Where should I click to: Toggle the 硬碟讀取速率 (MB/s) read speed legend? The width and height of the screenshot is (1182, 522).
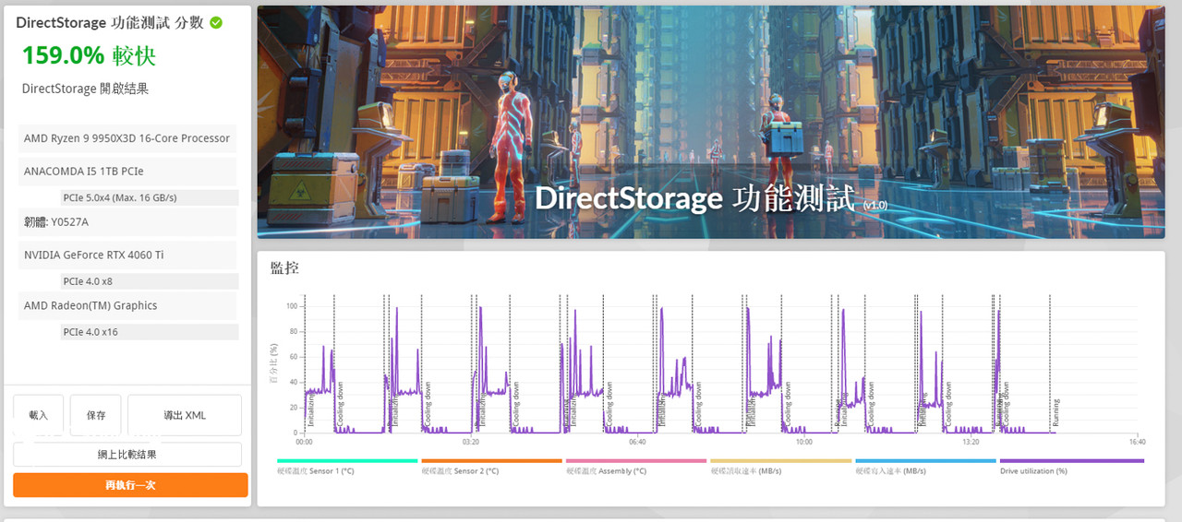tap(780, 466)
